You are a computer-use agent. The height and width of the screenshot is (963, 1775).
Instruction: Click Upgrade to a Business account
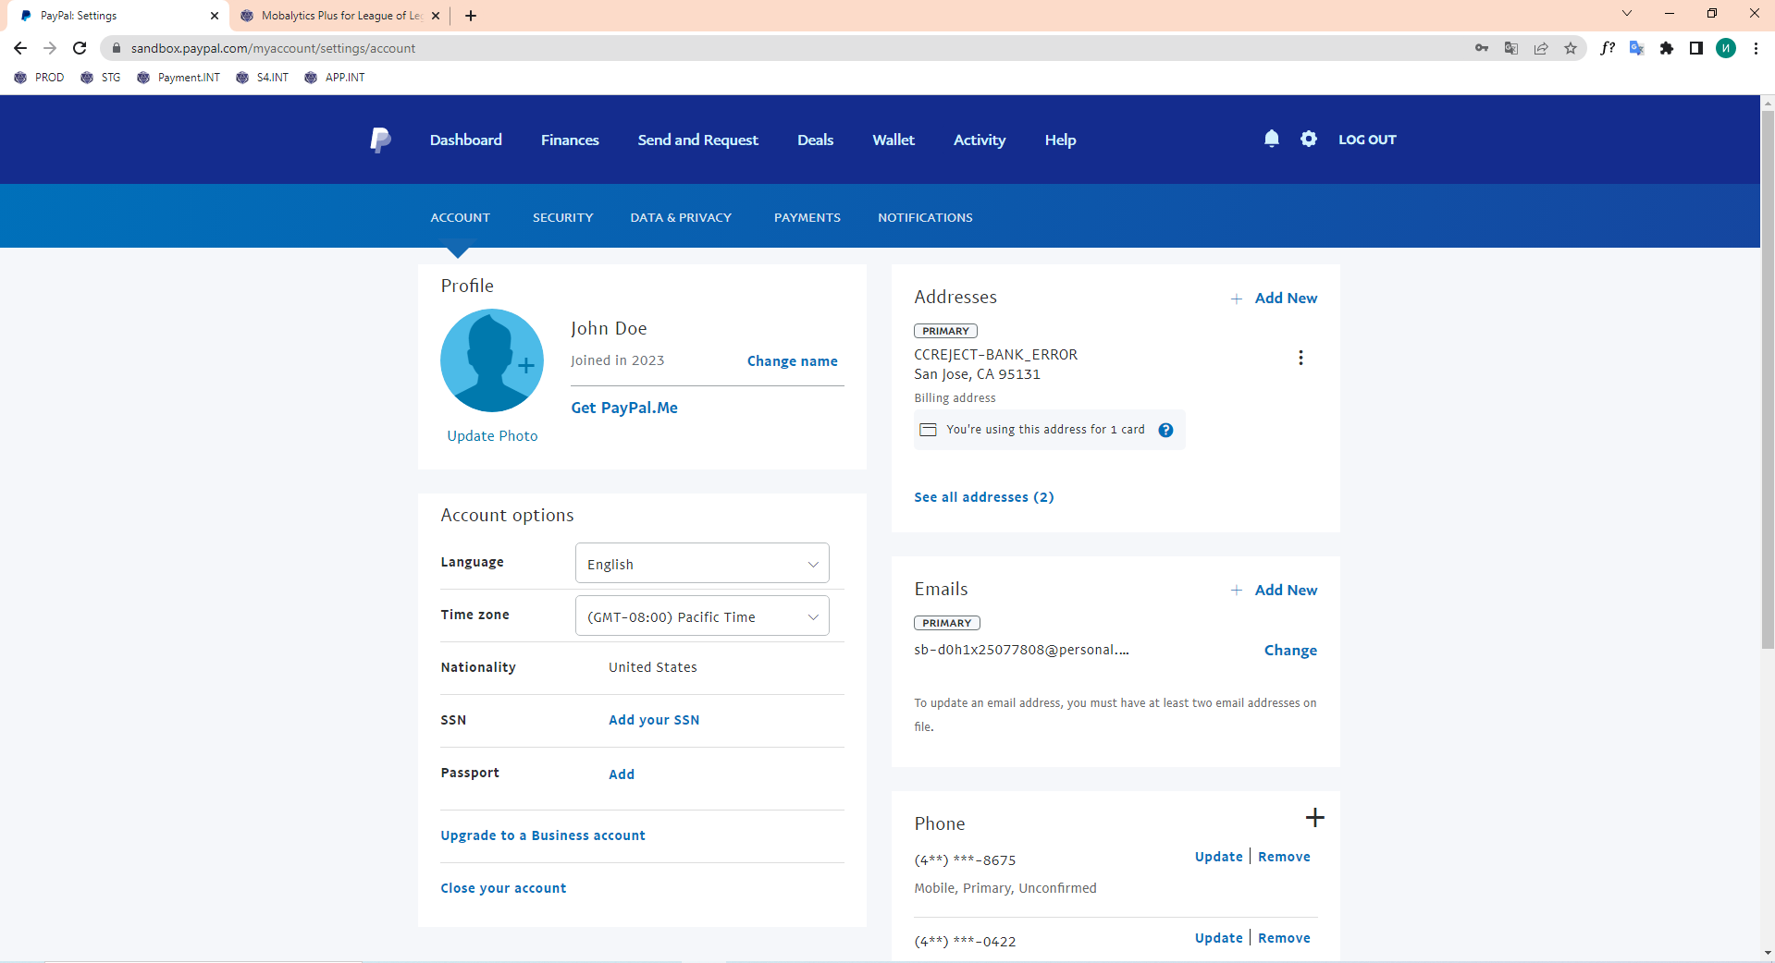(543, 835)
